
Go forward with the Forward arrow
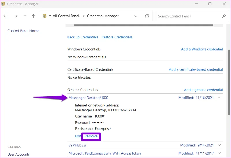tap(16, 16)
